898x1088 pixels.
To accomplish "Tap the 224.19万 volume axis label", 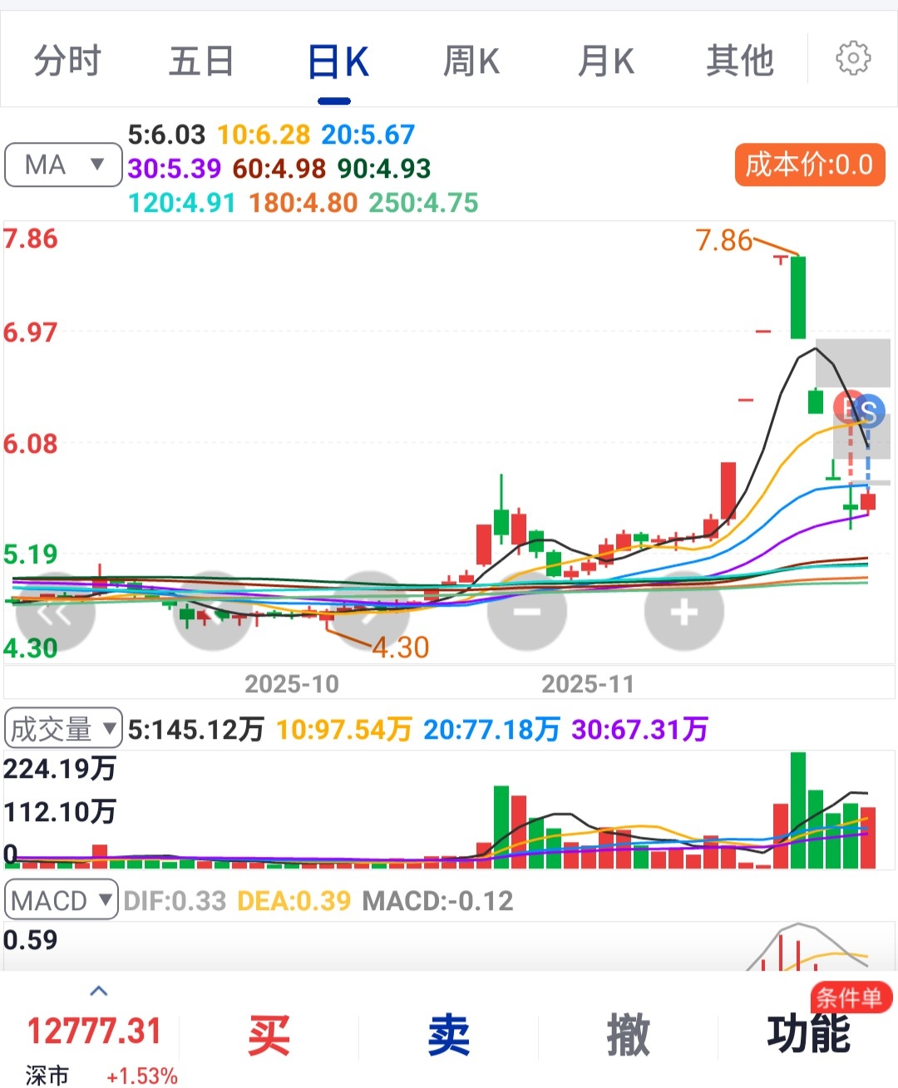I will coord(59,769).
